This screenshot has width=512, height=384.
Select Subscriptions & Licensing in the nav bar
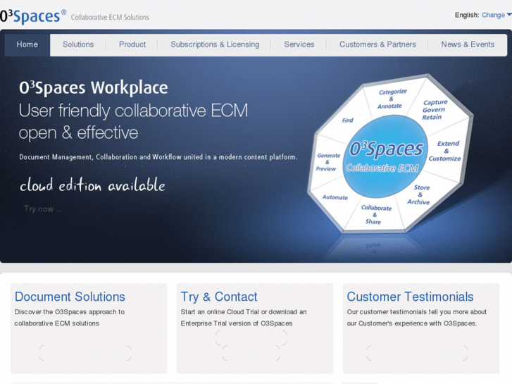[215, 44]
